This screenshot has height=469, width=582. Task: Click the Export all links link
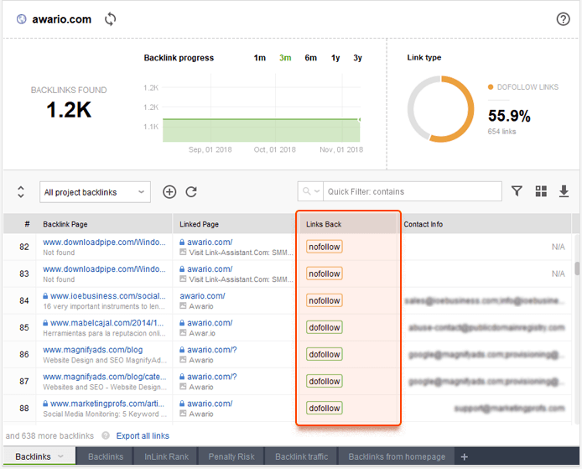143,435
